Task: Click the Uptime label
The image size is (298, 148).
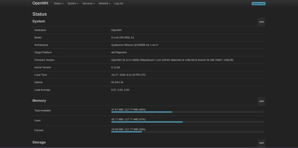Action: 38,82
